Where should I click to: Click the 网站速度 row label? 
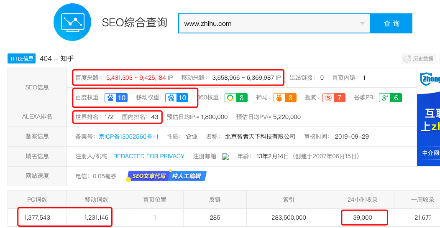(x=37, y=176)
